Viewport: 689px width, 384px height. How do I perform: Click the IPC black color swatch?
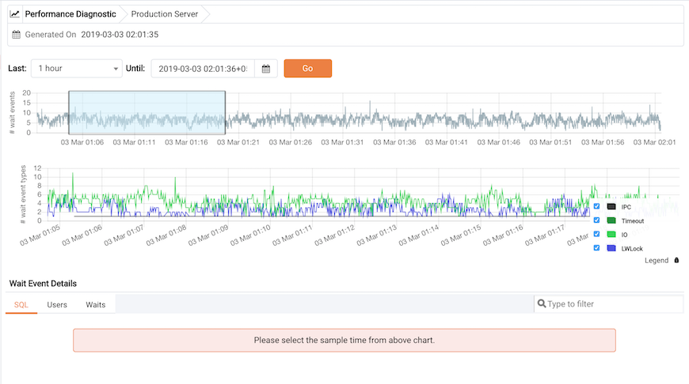pos(611,206)
